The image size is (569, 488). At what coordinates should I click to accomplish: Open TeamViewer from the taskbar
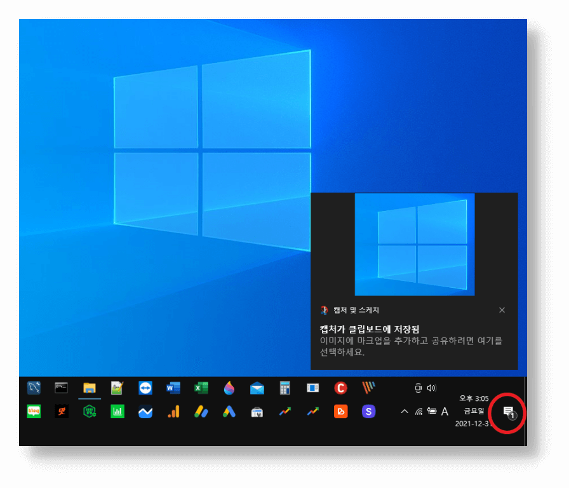point(145,388)
